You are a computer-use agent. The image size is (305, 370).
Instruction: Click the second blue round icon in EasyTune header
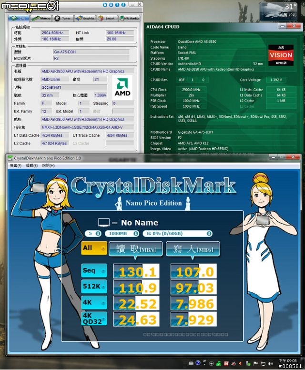coord(111,4)
